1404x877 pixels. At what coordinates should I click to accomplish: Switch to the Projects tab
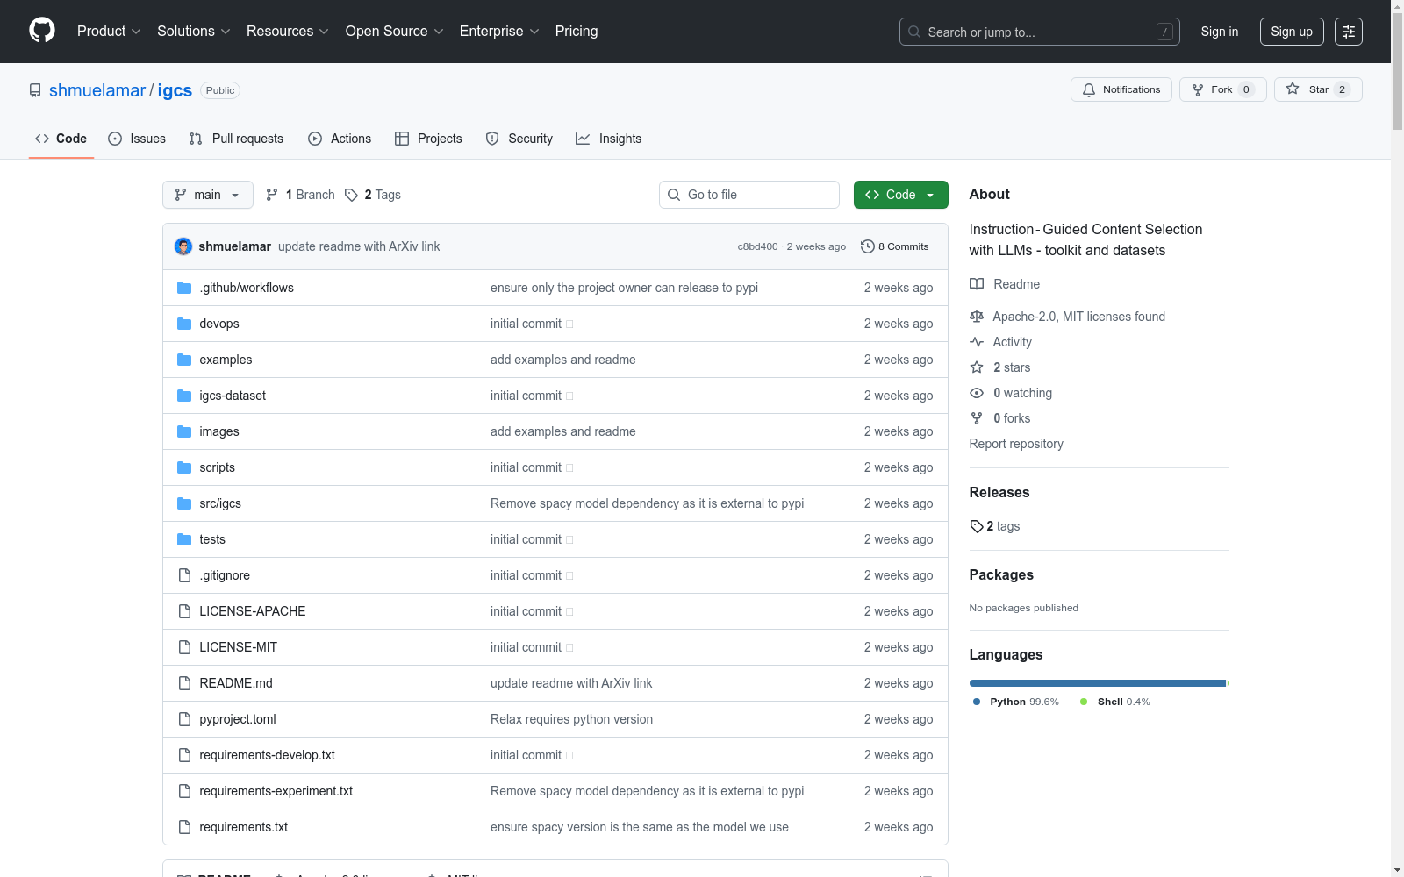coord(429,139)
